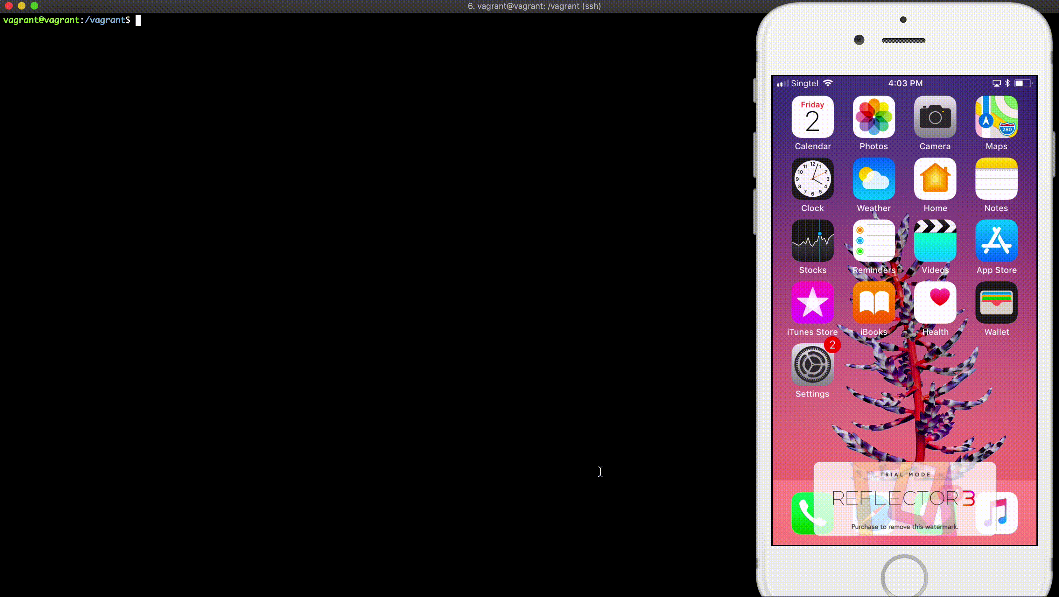Open the Stocks app

[x=812, y=241]
